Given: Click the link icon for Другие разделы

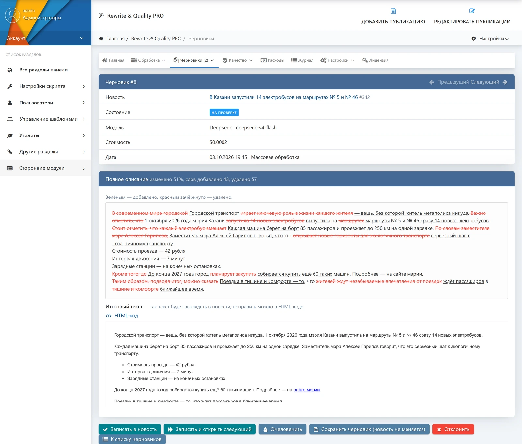Looking at the screenshot, I should tap(10, 152).
